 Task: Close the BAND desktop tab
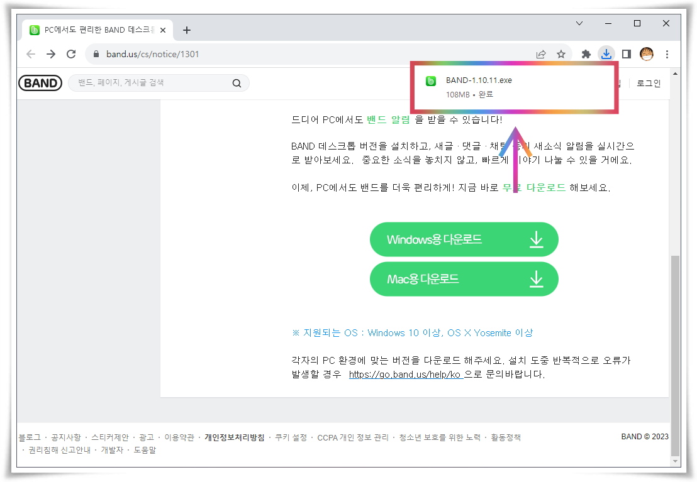[x=163, y=30]
